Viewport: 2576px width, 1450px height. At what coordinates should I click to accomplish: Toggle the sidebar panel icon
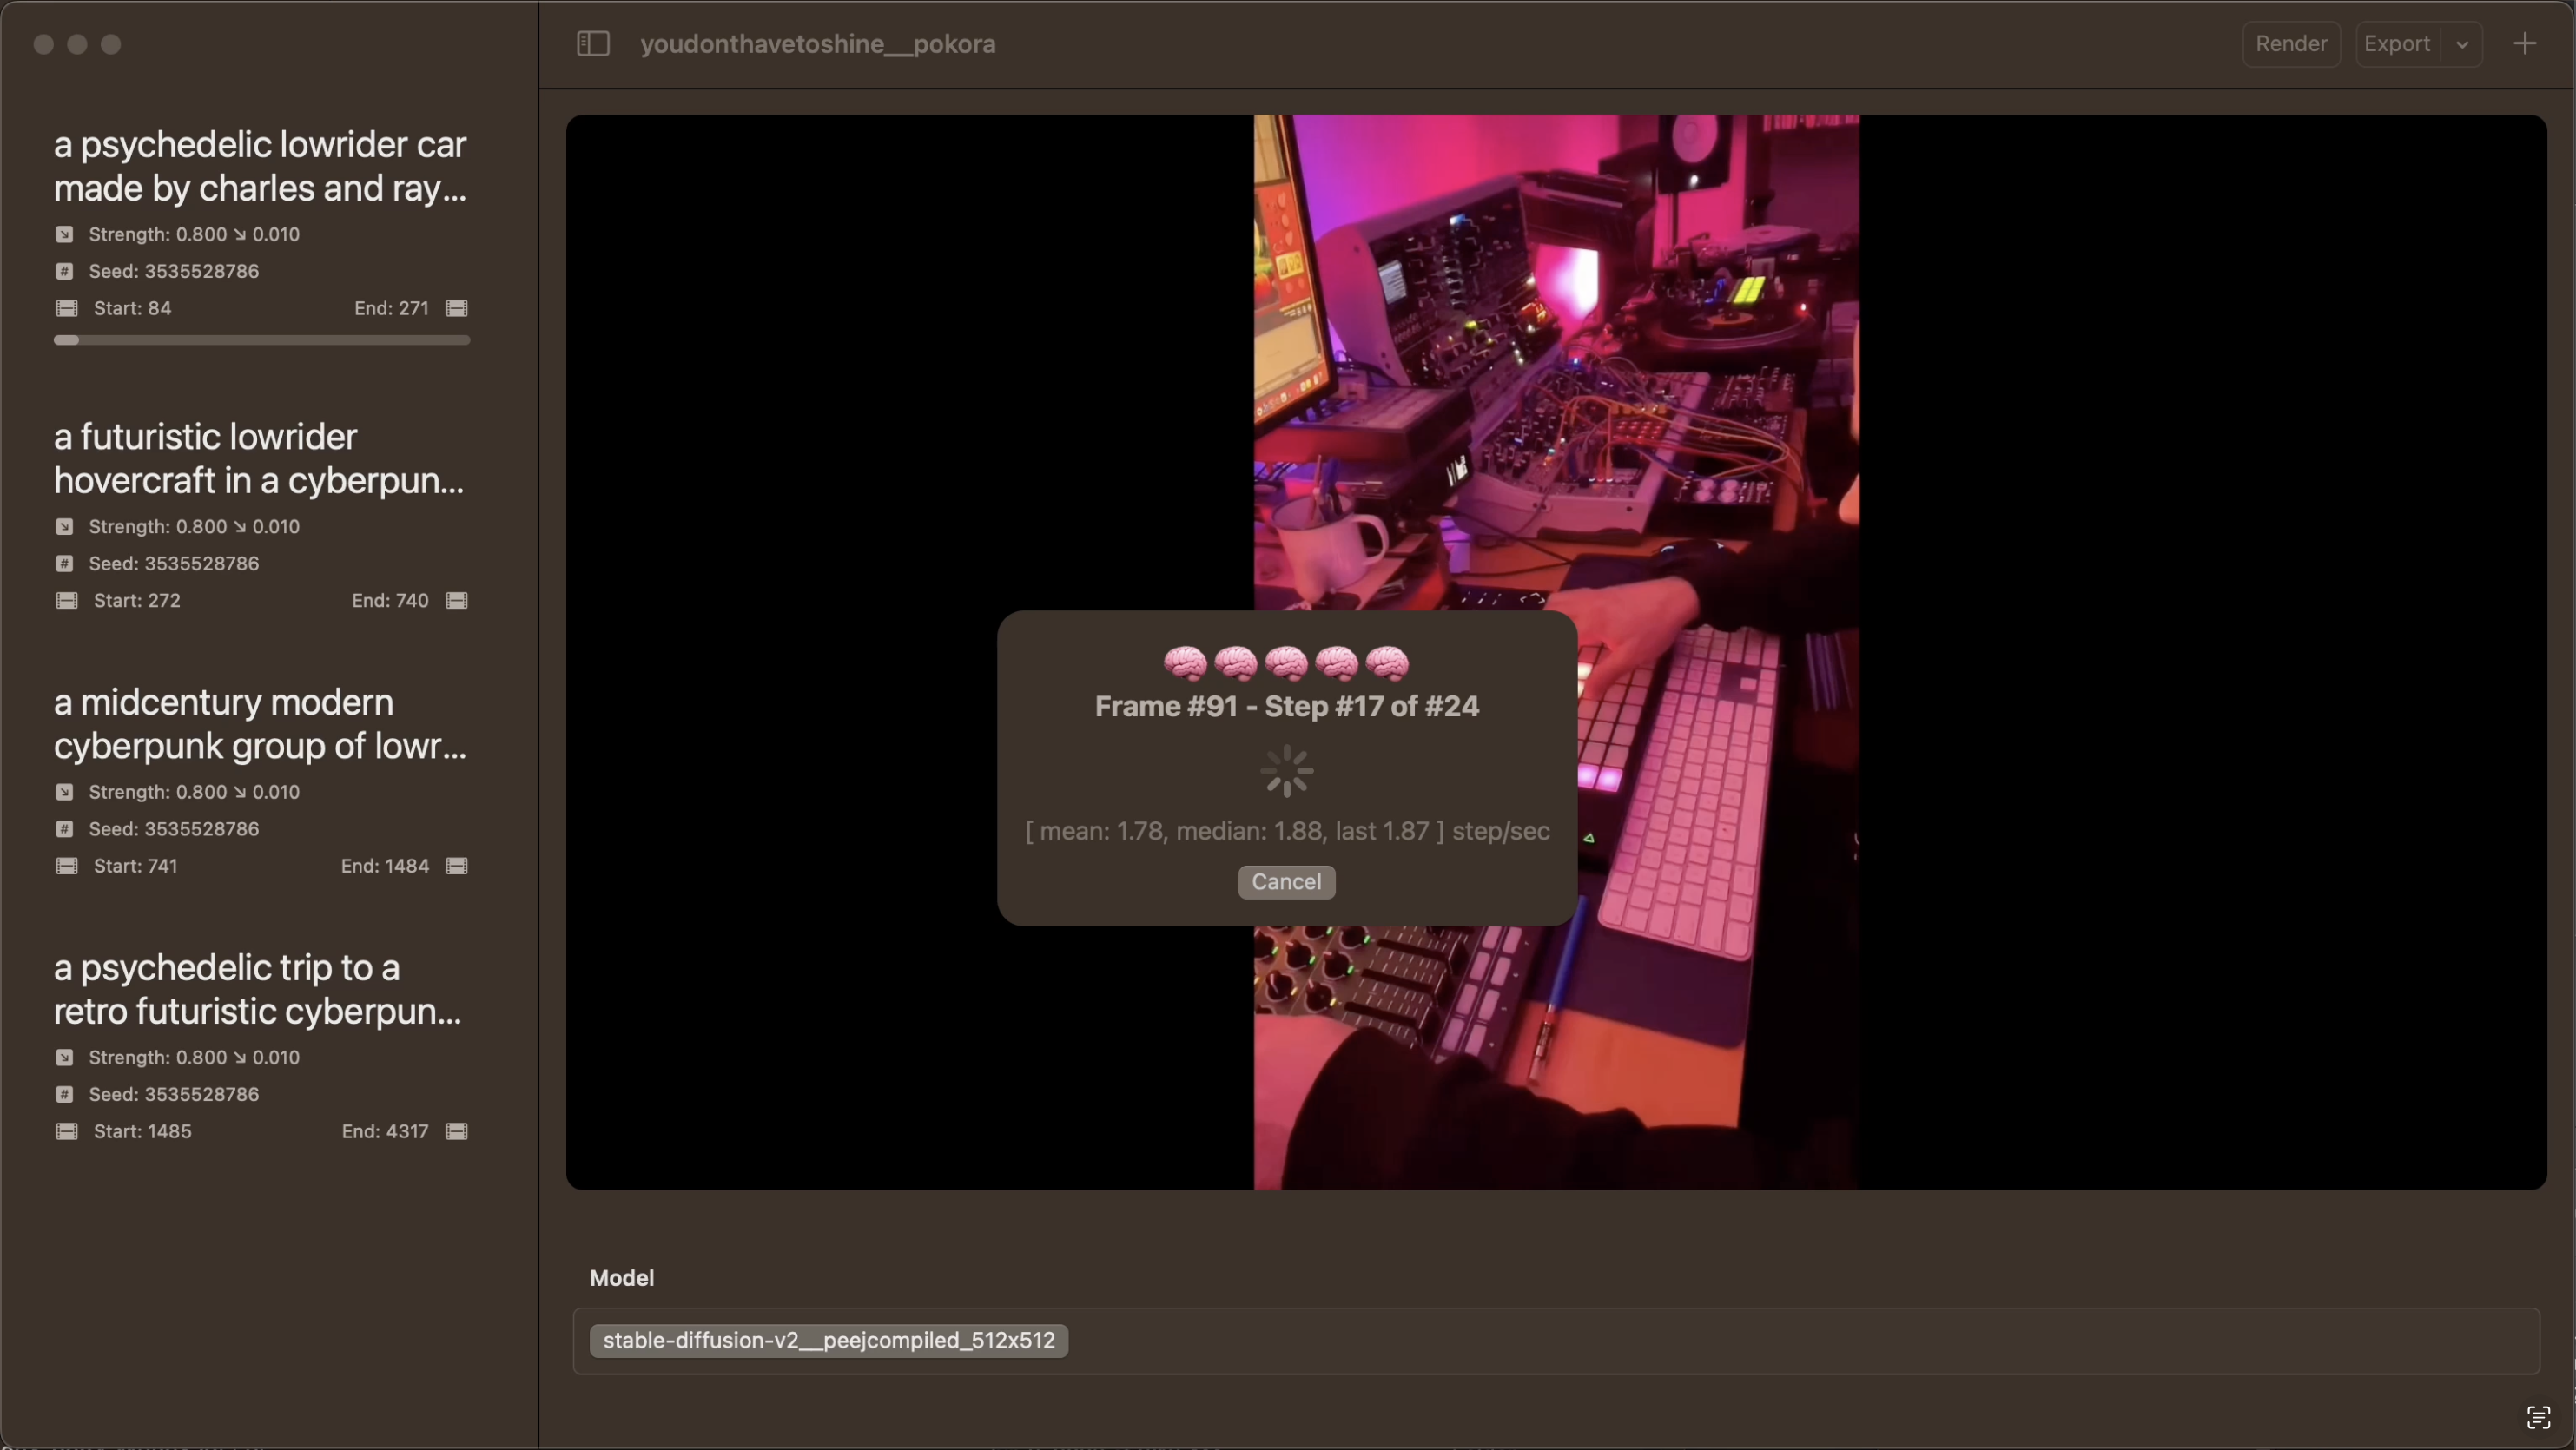[593, 44]
